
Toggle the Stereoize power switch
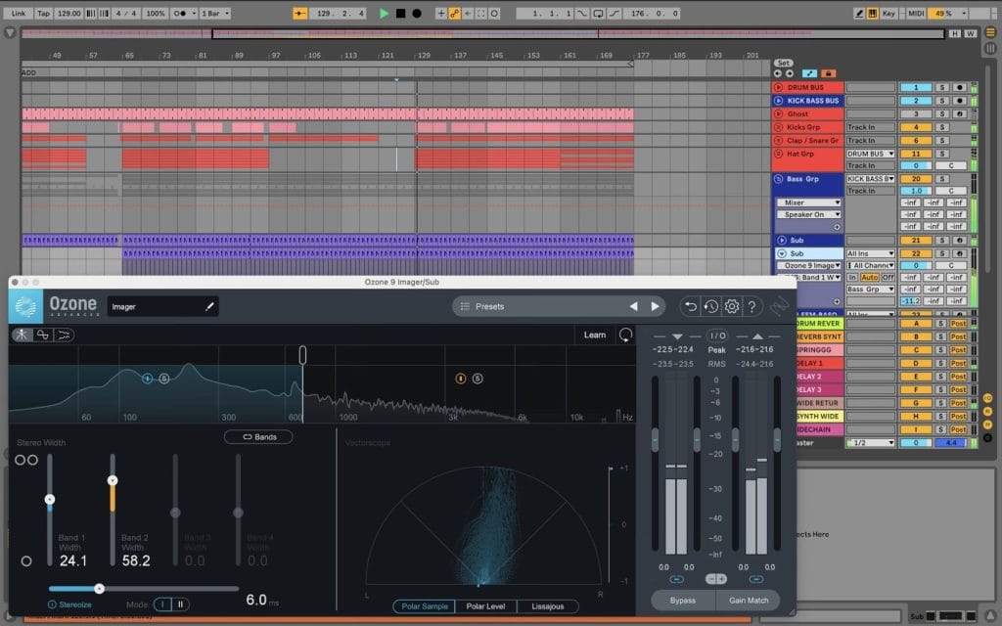pyautogui.click(x=53, y=604)
